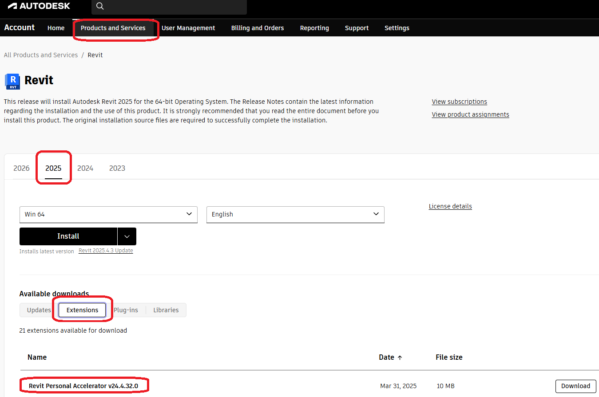This screenshot has height=397, width=599.
Task: Select the 2026 release tab
Action: (x=21, y=168)
